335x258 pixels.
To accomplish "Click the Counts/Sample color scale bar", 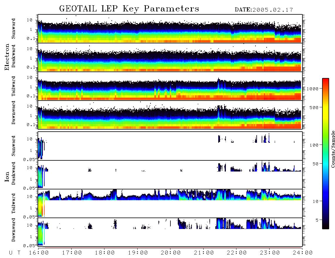I will 325,154.
